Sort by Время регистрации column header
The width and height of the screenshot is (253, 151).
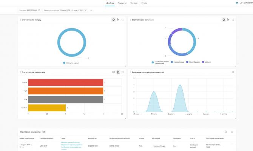point(27,139)
